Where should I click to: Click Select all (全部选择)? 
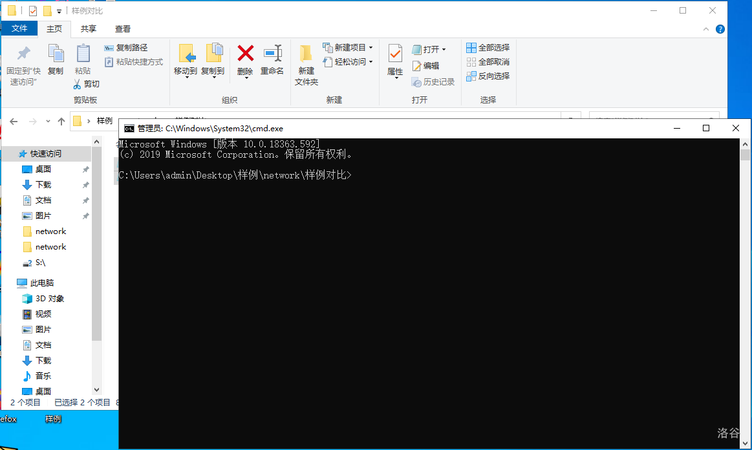pyautogui.click(x=488, y=48)
